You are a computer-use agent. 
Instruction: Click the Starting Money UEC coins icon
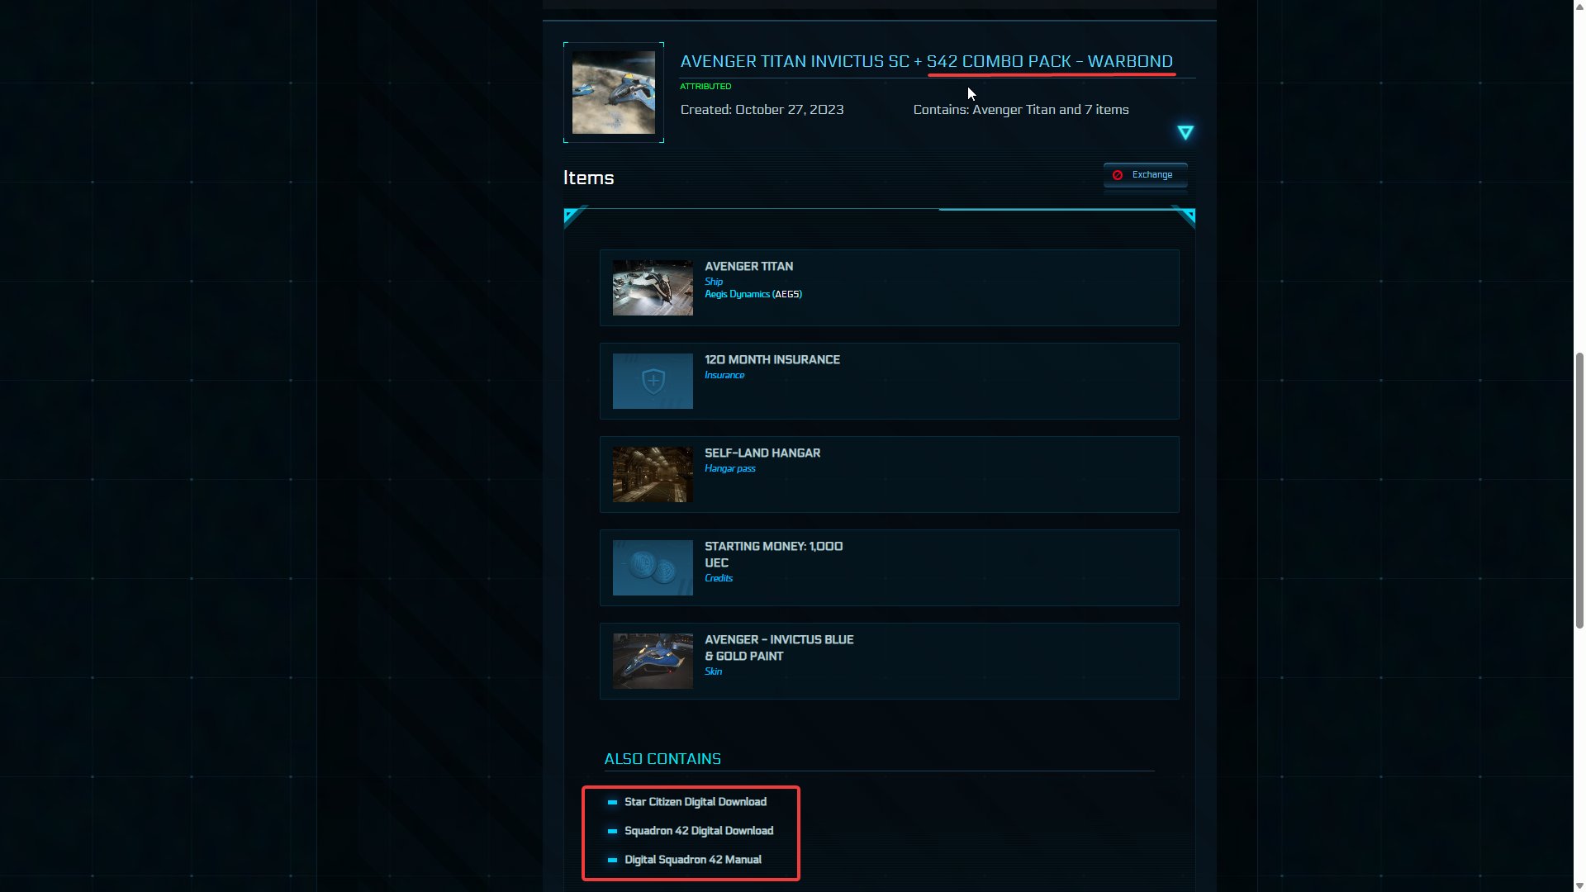653,567
